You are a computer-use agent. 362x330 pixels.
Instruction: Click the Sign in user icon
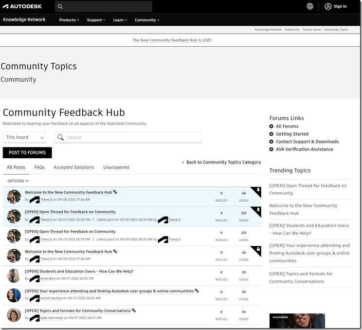(328, 6)
